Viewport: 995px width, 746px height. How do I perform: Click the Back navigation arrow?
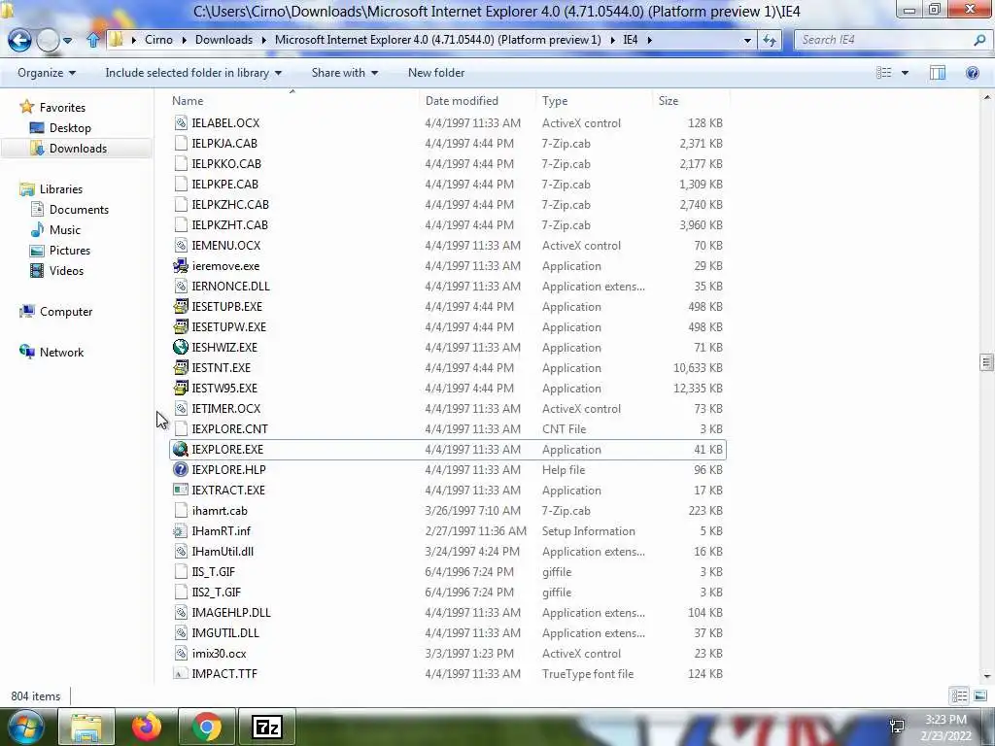(19, 40)
